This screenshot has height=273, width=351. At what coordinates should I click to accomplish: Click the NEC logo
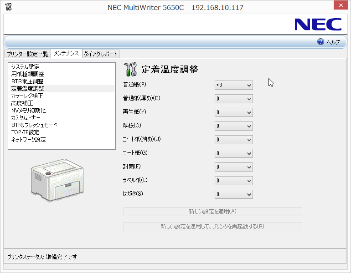click(318, 25)
